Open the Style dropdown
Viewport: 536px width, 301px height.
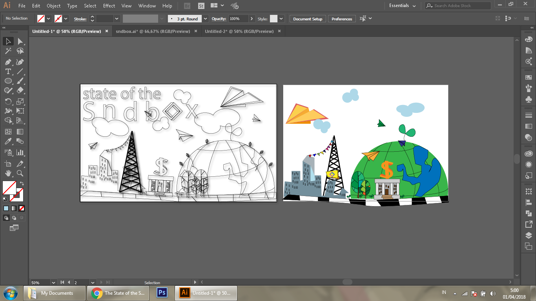point(281,18)
